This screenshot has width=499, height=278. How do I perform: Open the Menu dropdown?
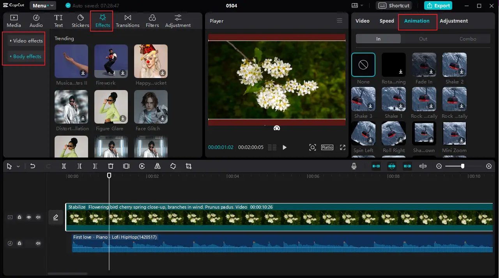click(43, 5)
